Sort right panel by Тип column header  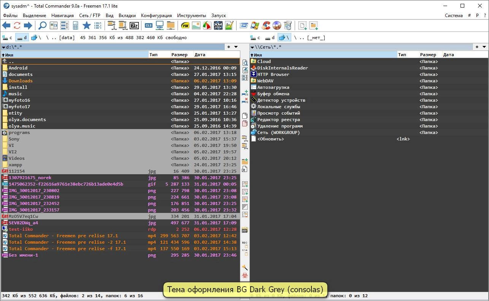(408, 55)
